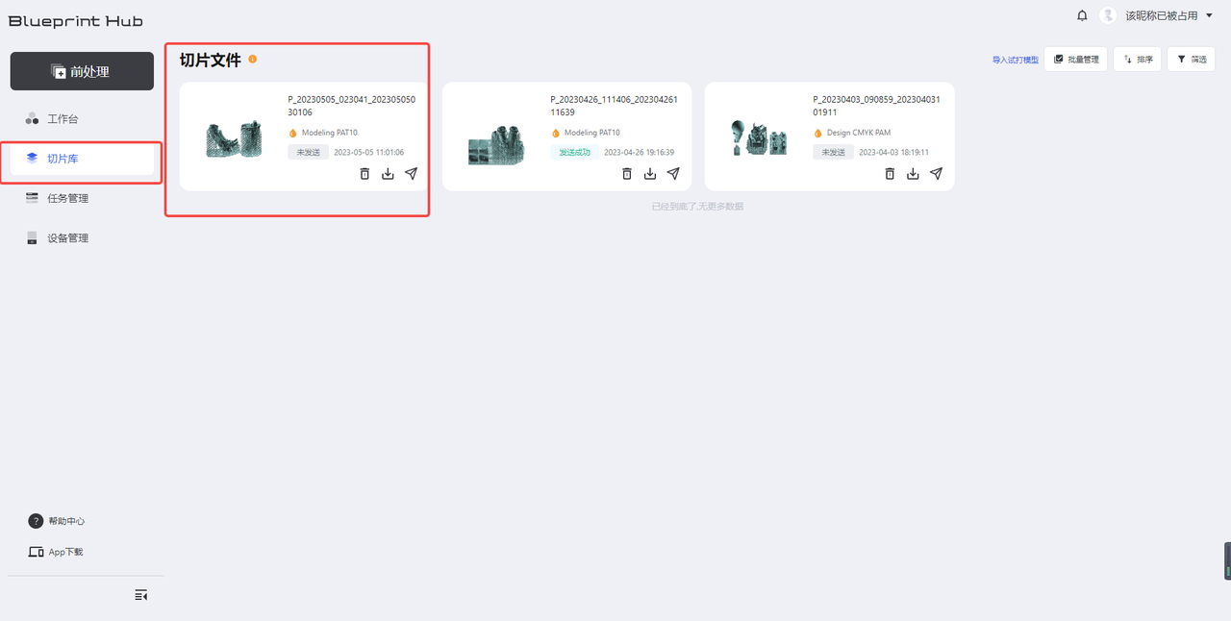The width and height of the screenshot is (1231, 621).
Task: Click file name P_20230403_090859_20230403101911
Action: pyautogui.click(x=877, y=106)
